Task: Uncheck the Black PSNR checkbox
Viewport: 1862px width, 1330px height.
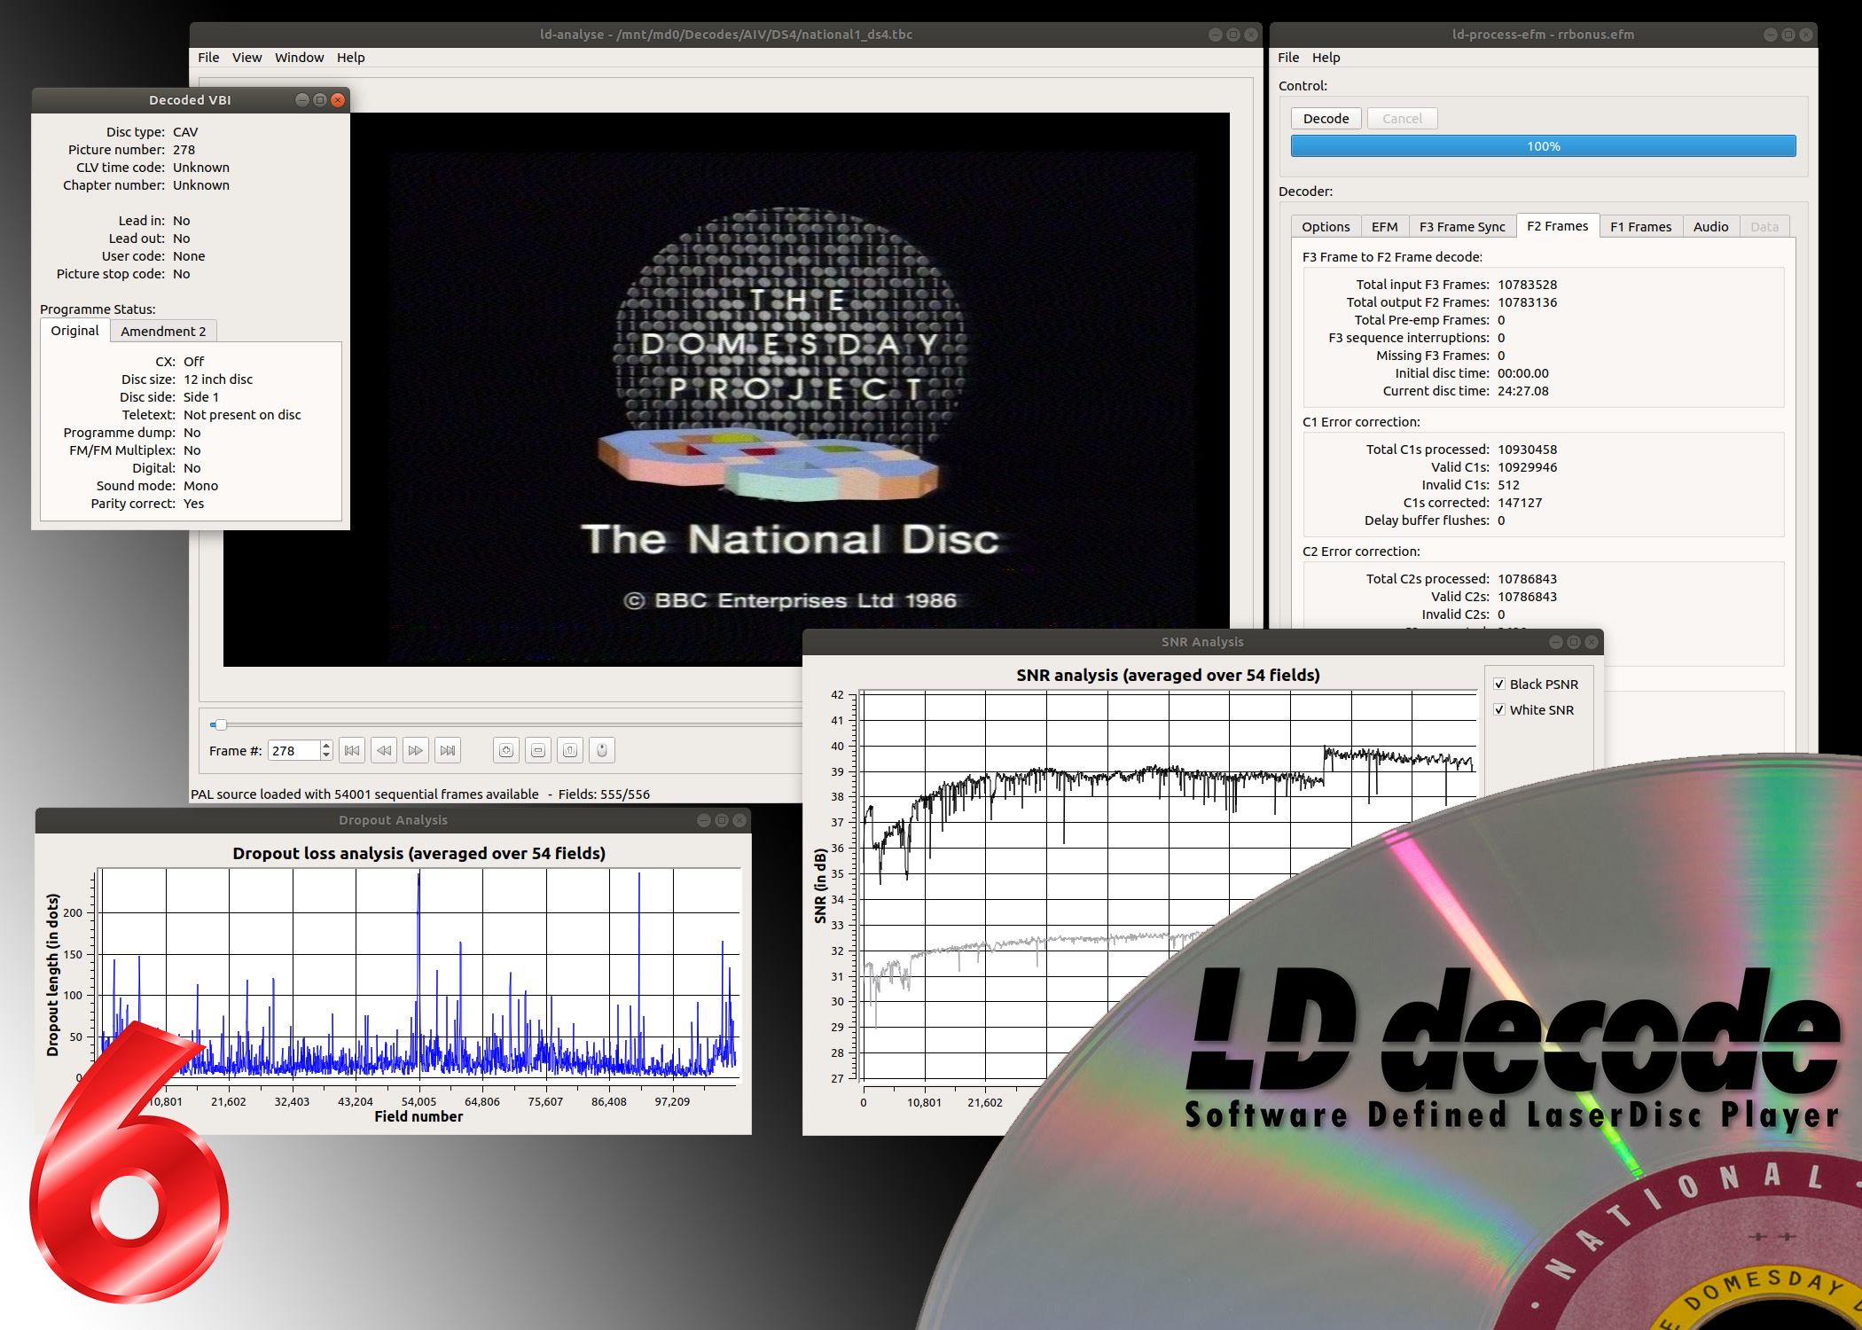Action: [x=1499, y=684]
